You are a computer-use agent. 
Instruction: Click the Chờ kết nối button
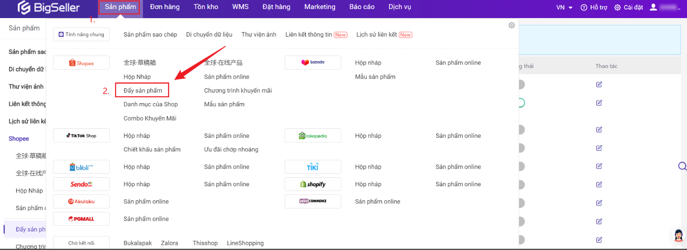coord(81,243)
